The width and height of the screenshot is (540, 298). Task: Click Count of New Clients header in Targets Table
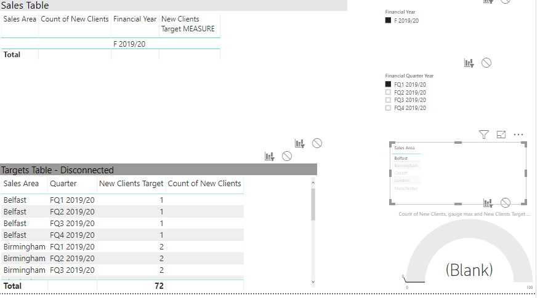click(x=204, y=184)
